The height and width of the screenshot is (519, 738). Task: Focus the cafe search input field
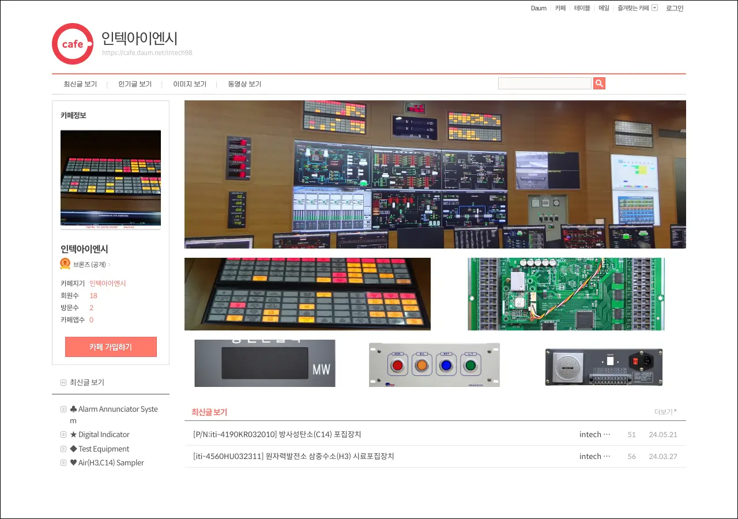click(544, 84)
